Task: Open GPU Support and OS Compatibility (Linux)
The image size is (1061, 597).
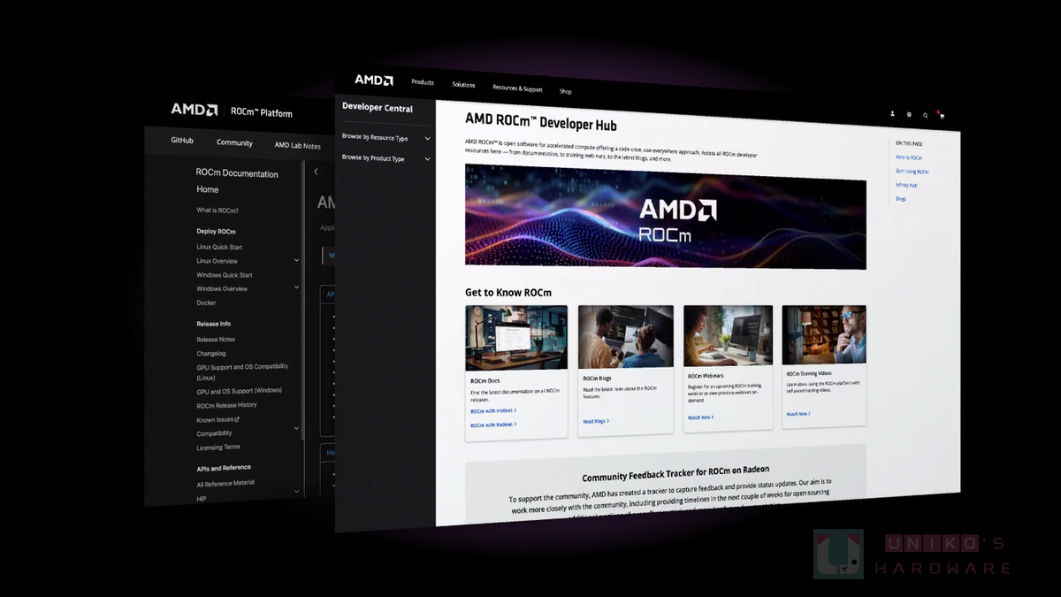Action: [242, 372]
